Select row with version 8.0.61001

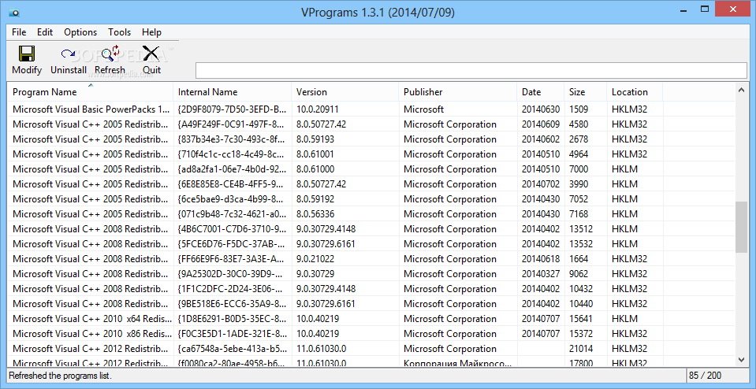click(371, 154)
